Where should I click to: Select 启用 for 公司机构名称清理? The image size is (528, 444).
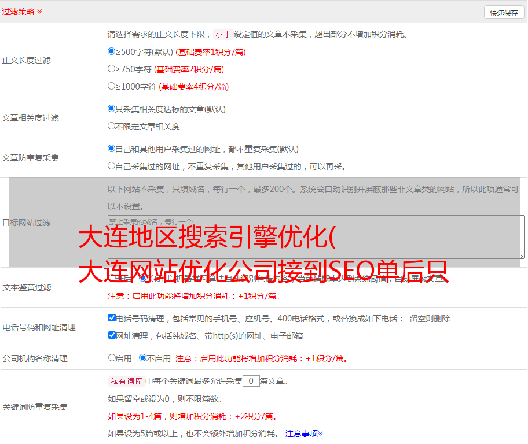pos(112,358)
